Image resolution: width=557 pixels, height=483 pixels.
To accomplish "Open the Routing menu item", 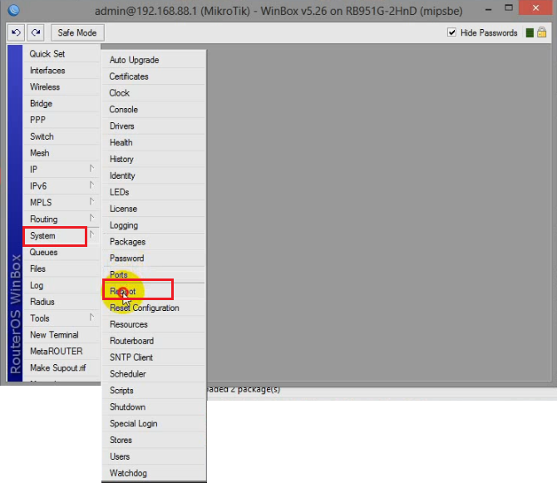I will tap(61, 219).
